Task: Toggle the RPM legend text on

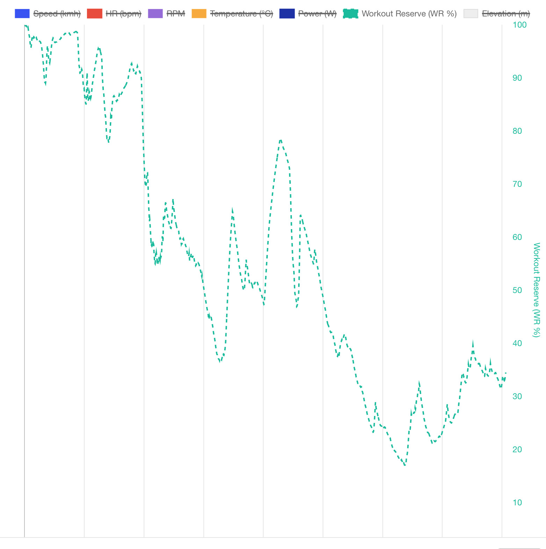Action: pyautogui.click(x=175, y=14)
